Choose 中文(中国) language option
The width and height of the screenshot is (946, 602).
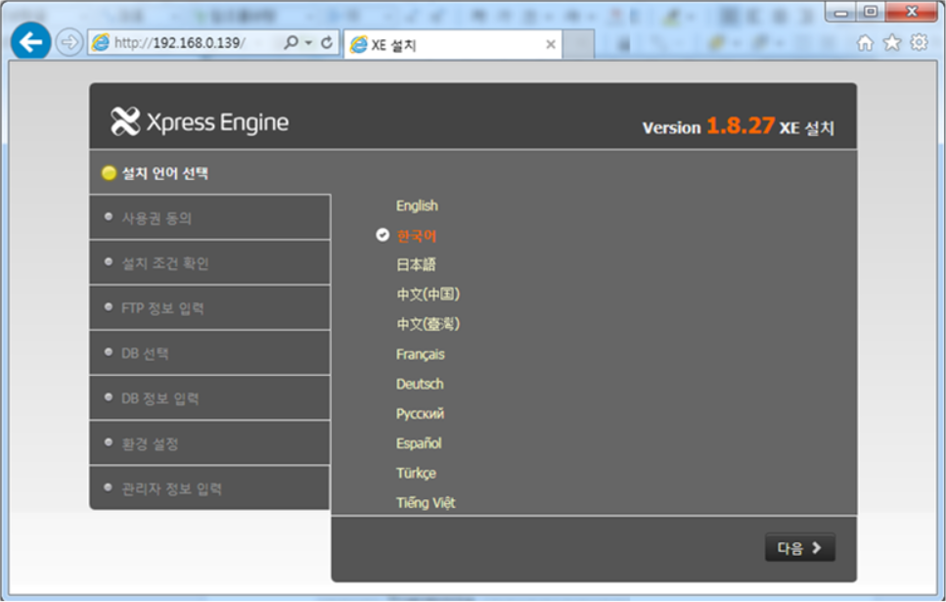(x=428, y=294)
